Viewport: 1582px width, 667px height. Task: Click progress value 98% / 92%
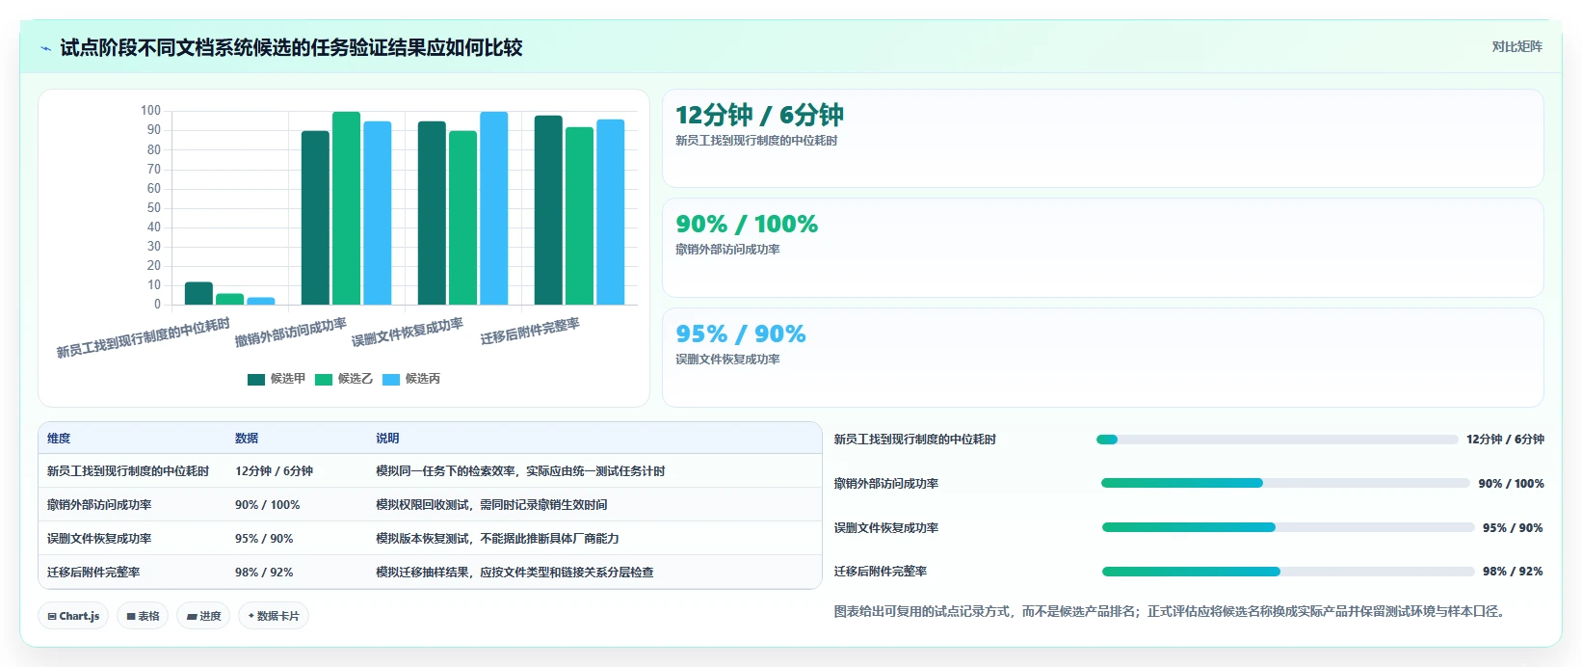click(1513, 572)
